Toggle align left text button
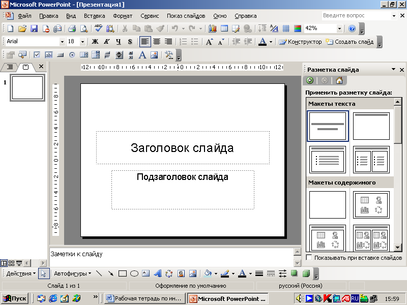The height and width of the screenshot is (305, 407). coord(145,42)
